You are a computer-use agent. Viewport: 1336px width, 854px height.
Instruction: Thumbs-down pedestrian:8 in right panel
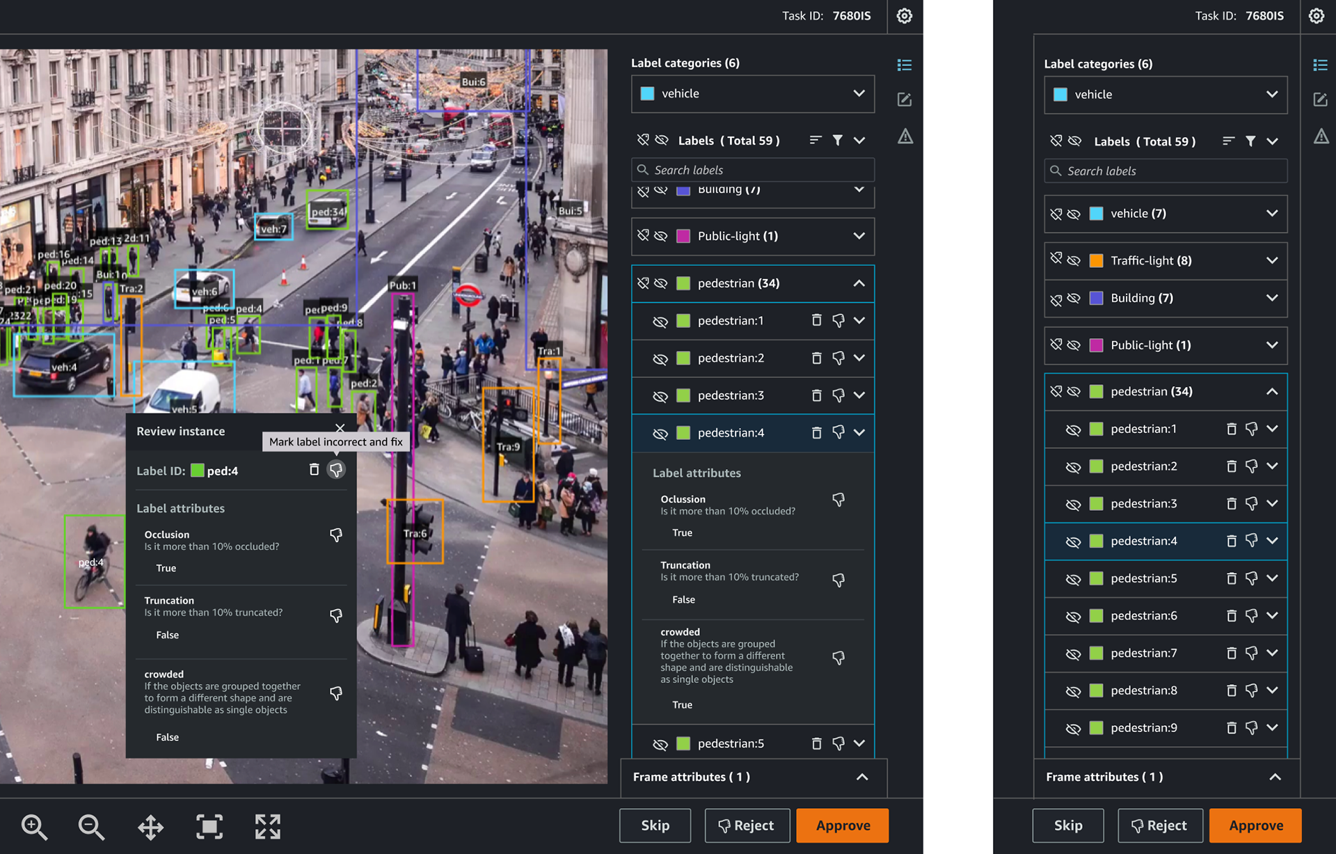(1251, 690)
